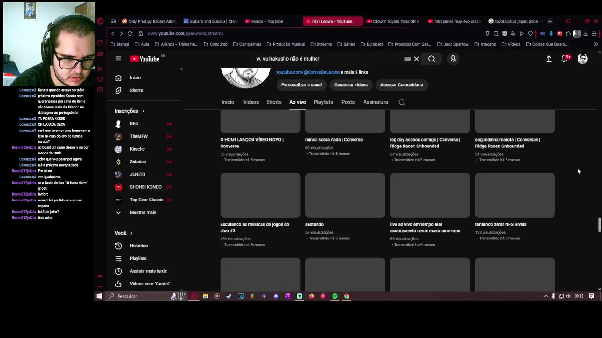The width and height of the screenshot is (602, 338).
Task: Open the Vídeos channel tab
Action: [x=251, y=102]
